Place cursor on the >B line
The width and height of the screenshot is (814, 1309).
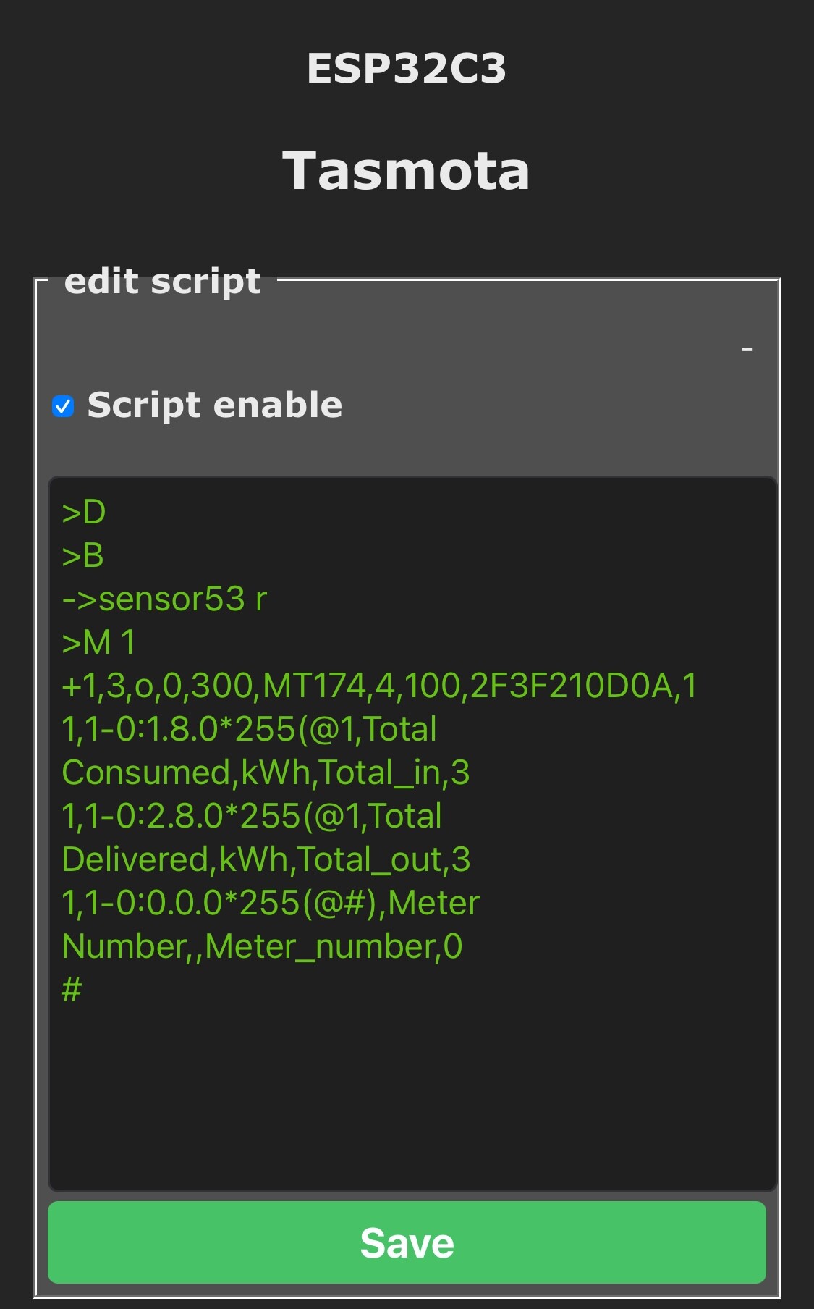[x=83, y=556]
